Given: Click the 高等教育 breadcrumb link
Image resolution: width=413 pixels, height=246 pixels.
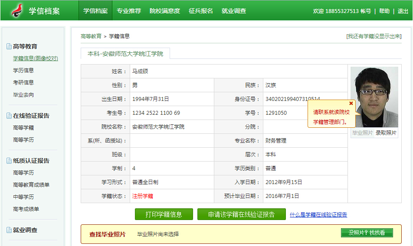Looking at the screenshot, I should pos(91,36).
